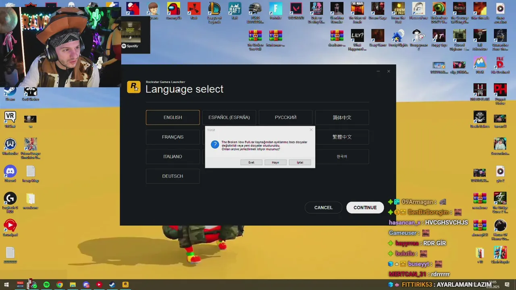The width and height of the screenshot is (516, 290).
Task: Open Among Us desktop shortcut
Action: point(174,11)
